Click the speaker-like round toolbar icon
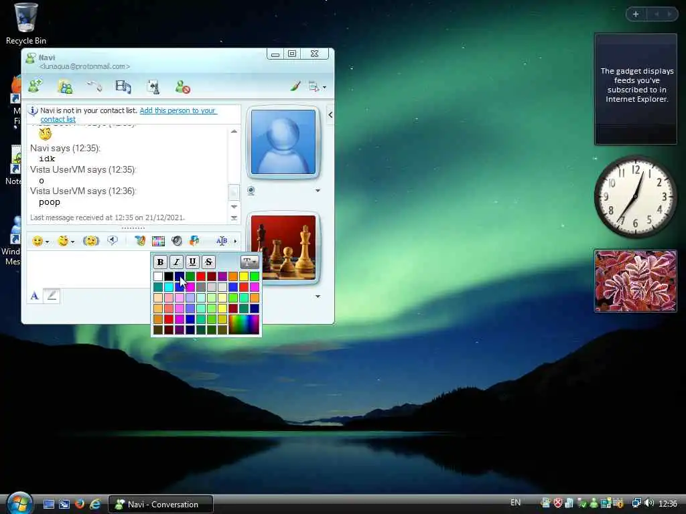The height and width of the screenshot is (514, 686). [177, 241]
